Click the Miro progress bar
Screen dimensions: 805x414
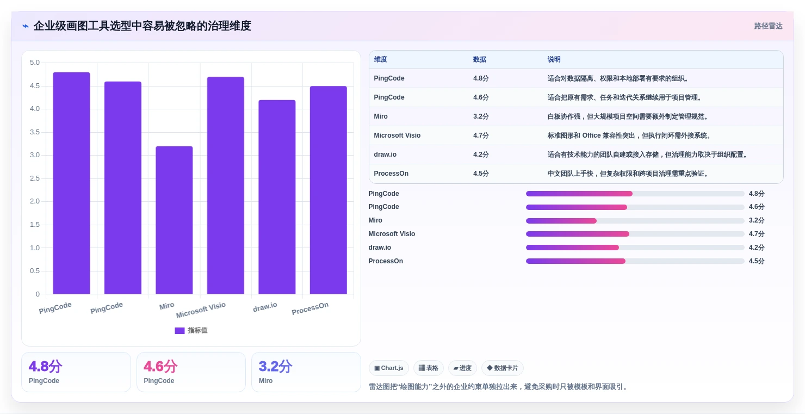click(635, 221)
